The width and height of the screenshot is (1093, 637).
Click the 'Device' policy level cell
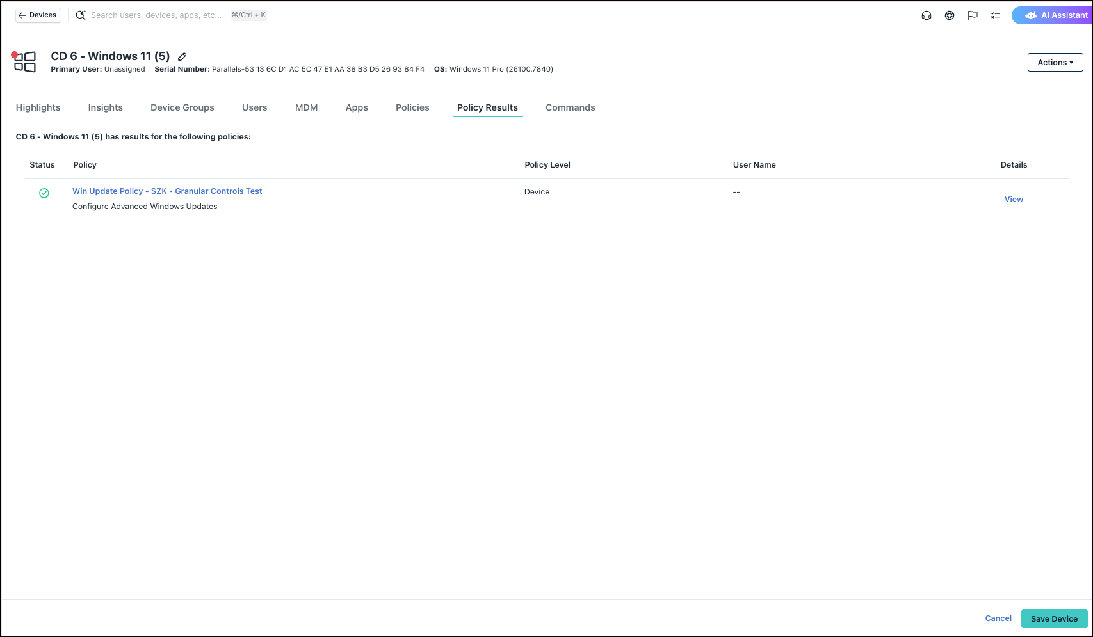coord(537,192)
